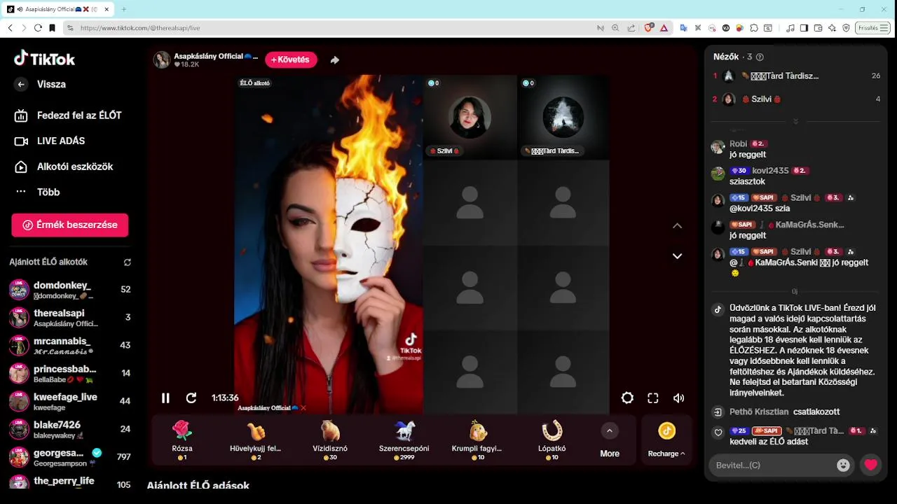Open kweefage_live live stream
The height and width of the screenshot is (504, 897).
pyautogui.click(x=70, y=402)
